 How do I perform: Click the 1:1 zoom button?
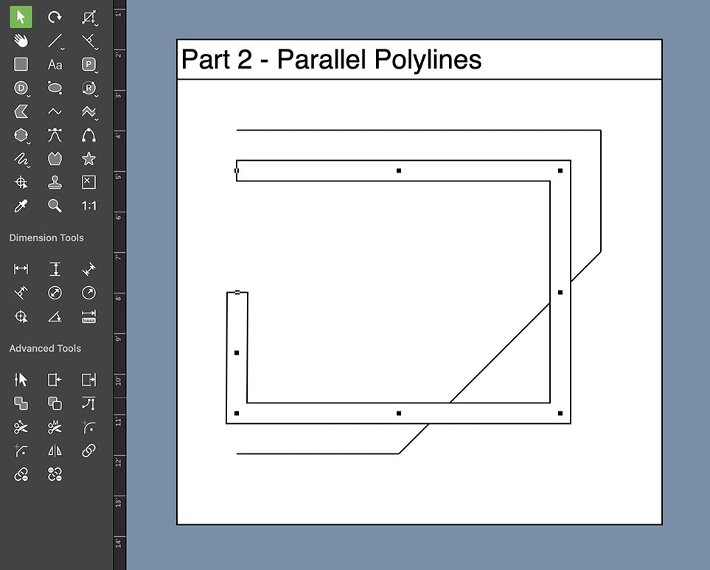point(88,206)
